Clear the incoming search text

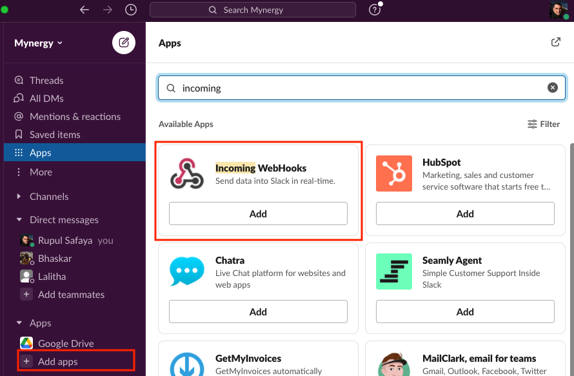[553, 88]
